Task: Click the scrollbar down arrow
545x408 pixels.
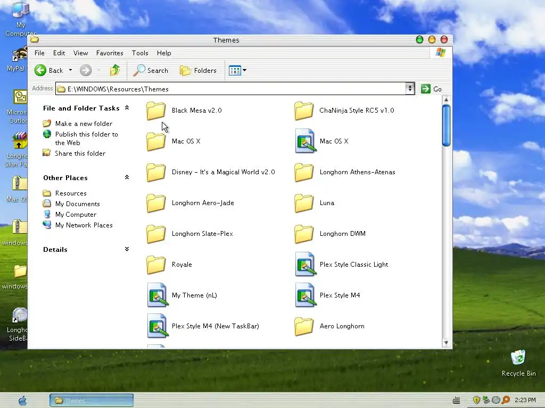Action: (x=447, y=343)
